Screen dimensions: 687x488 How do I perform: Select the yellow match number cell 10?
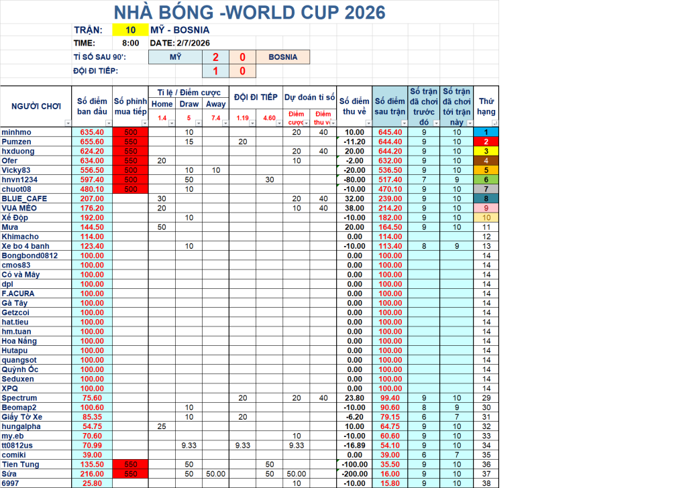pos(131,30)
